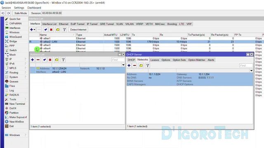This screenshot has height=148, width=264.
Task: Enable address with checkmark in Address List
Action: [44, 60]
